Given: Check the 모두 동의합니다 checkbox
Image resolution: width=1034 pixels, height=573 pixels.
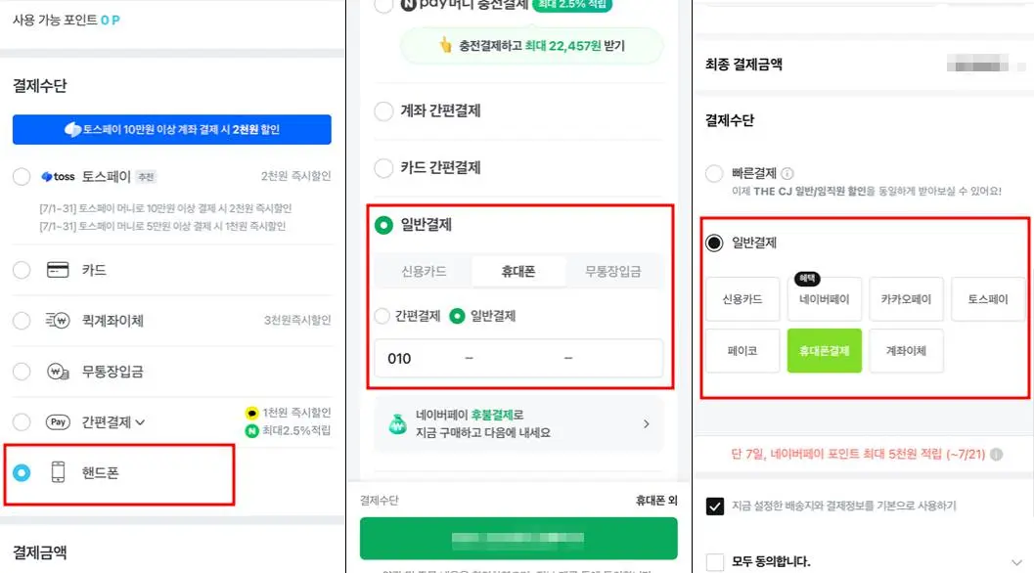Looking at the screenshot, I should pos(715,561).
